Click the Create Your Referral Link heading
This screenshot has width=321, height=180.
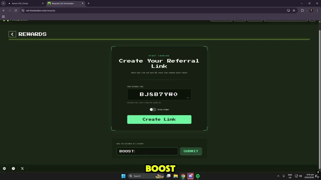[159, 63]
